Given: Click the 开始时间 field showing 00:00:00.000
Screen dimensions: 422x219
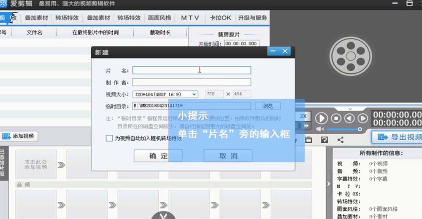Looking at the screenshot, I should pos(241,43).
